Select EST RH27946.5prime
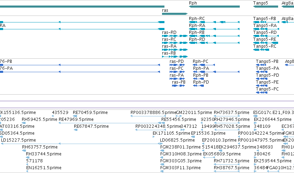The width and height of the screenshot is (294, 173). 232,119
